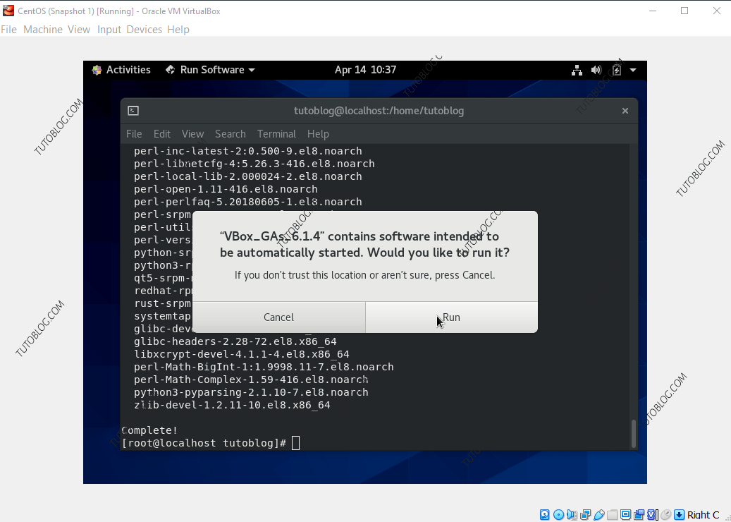Expand the Run Software app menu
Screen dimensions: 731x522
tap(210, 70)
